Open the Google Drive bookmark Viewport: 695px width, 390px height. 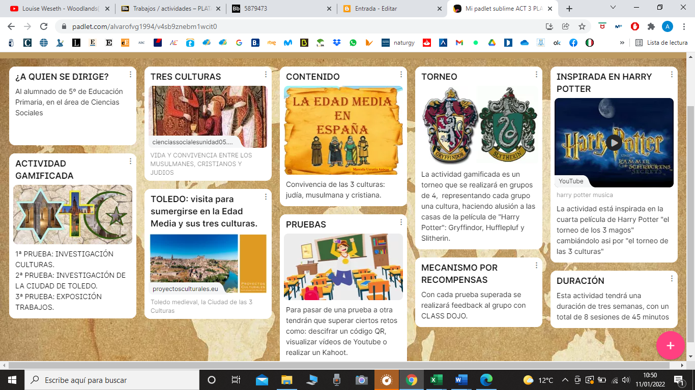tap(492, 43)
